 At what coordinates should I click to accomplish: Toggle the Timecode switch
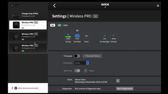click(x=77, y=56)
